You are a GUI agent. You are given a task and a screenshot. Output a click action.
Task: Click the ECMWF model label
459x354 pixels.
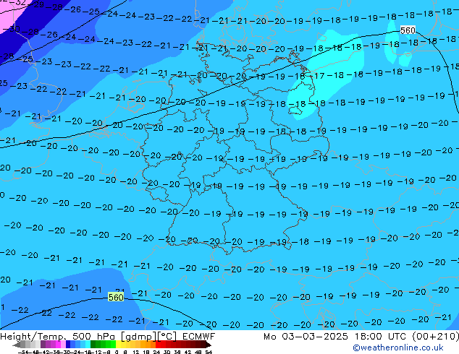pyautogui.click(x=199, y=337)
